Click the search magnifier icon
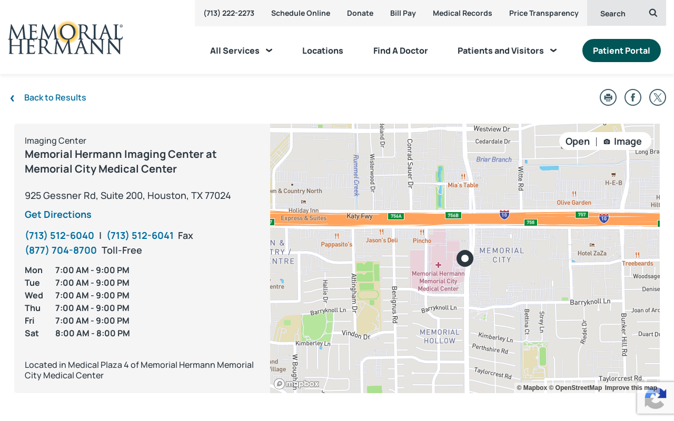 [x=653, y=13]
